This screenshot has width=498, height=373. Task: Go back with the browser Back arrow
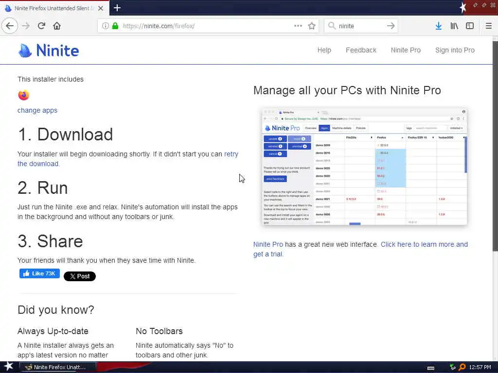tap(10, 26)
